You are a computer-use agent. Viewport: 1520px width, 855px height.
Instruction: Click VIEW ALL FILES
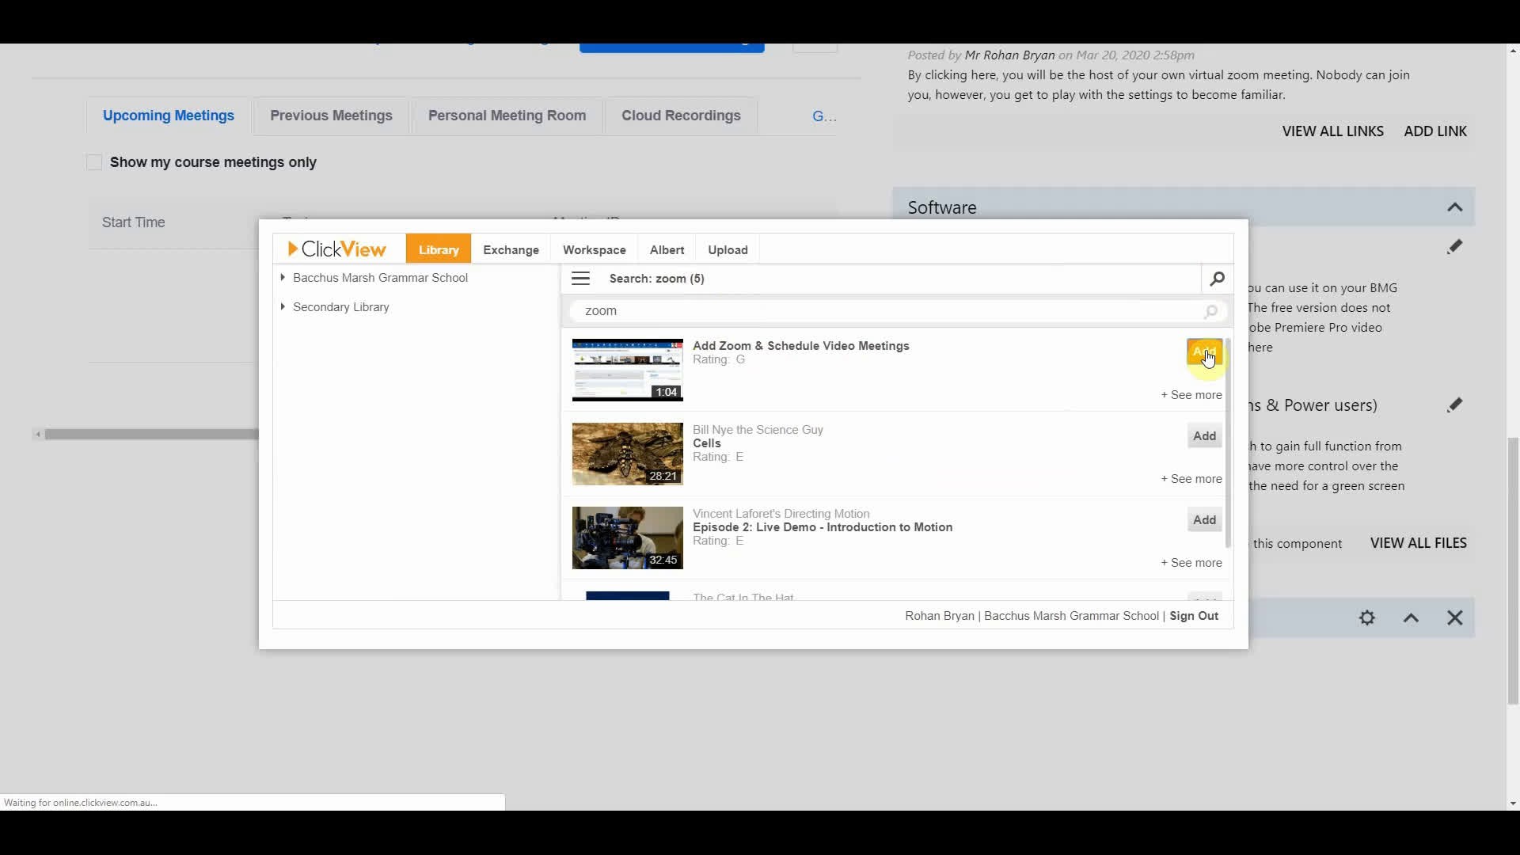(x=1419, y=543)
